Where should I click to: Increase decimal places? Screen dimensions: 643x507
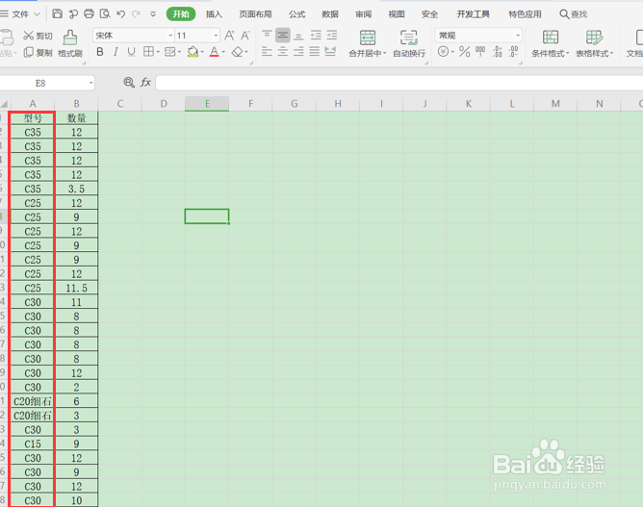pos(498,52)
